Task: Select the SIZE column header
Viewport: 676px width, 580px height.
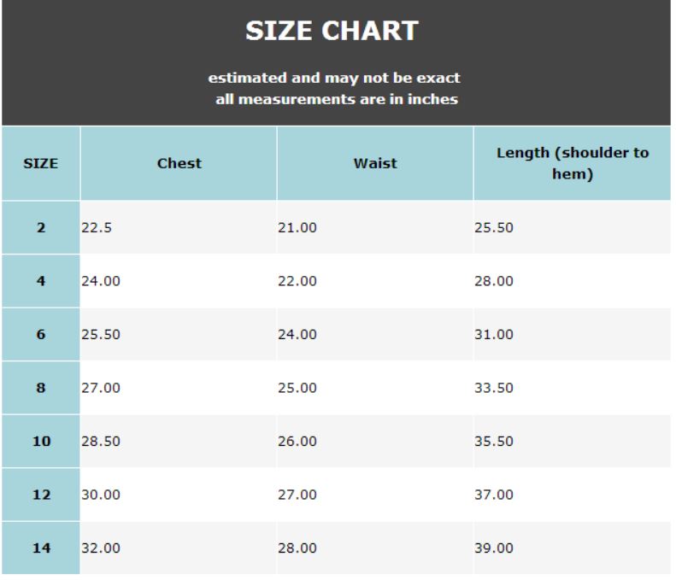Action: 40,164
